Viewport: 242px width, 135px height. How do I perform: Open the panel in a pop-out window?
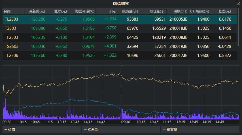238,3
